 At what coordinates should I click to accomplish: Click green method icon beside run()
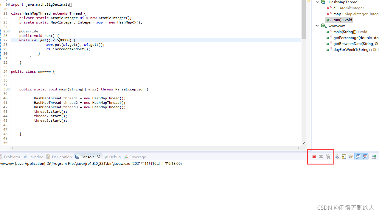328,20
